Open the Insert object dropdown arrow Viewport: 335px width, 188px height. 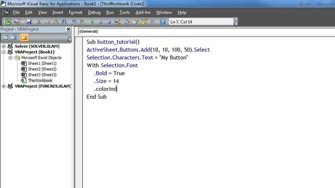coord(22,21)
